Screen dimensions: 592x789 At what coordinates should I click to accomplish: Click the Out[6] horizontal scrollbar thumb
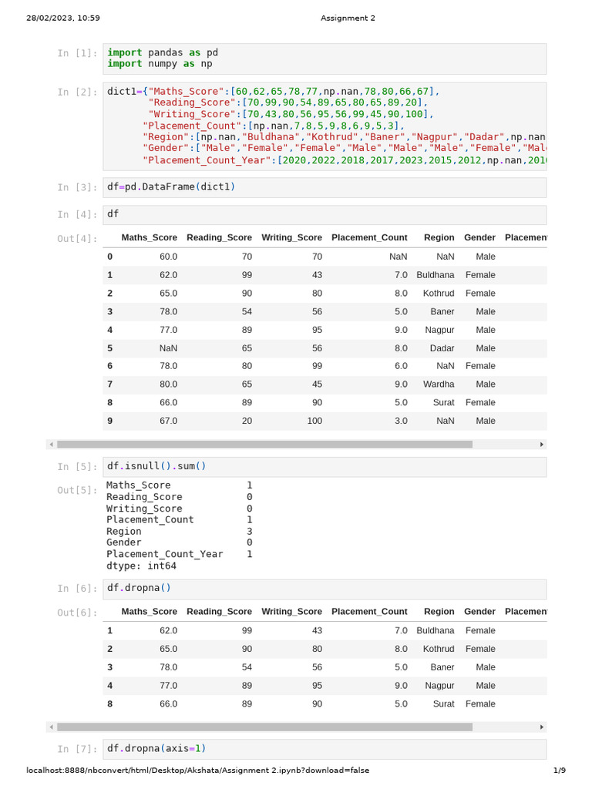click(x=265, y=727)
